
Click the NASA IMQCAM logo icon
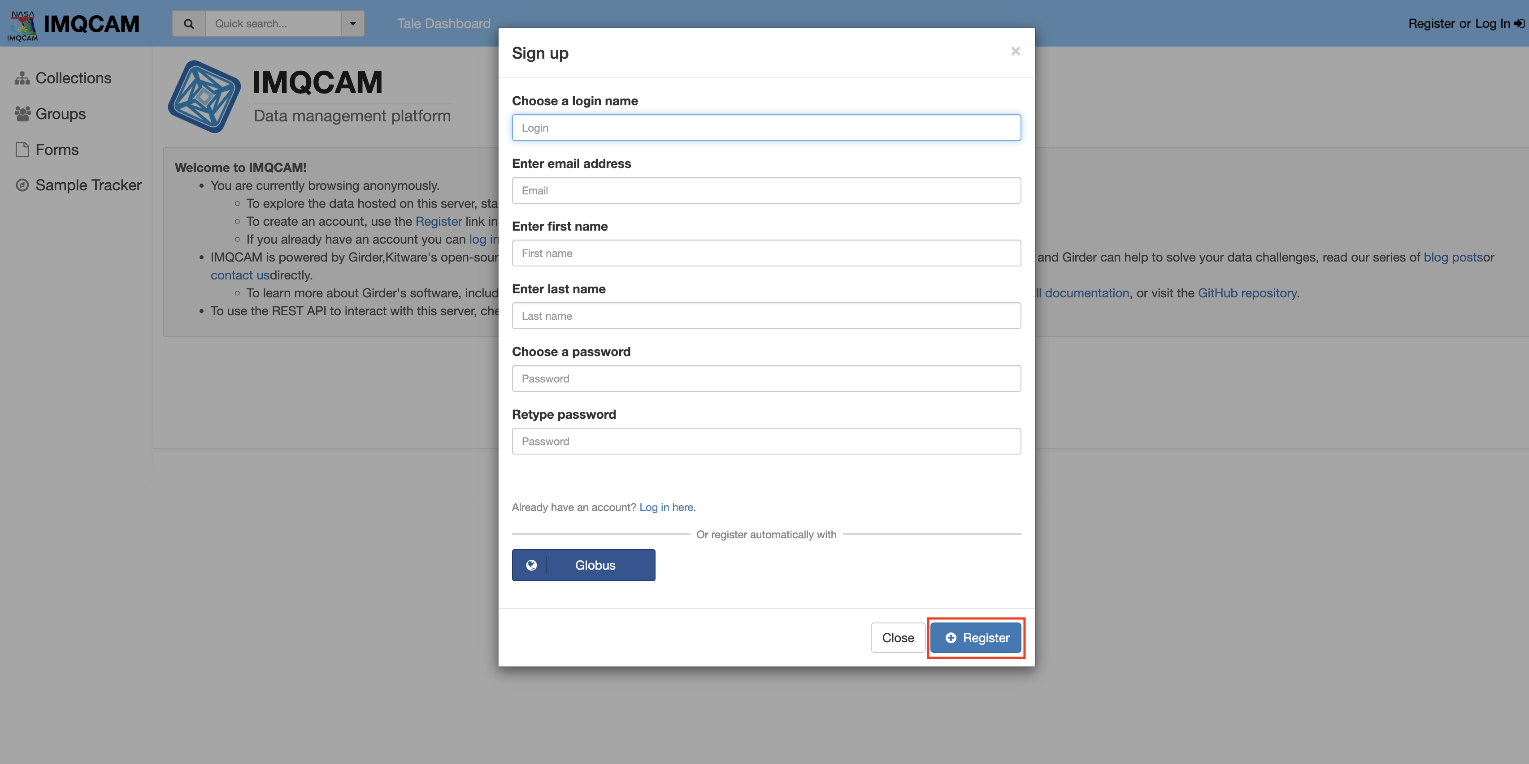click(x=22, y=26)
